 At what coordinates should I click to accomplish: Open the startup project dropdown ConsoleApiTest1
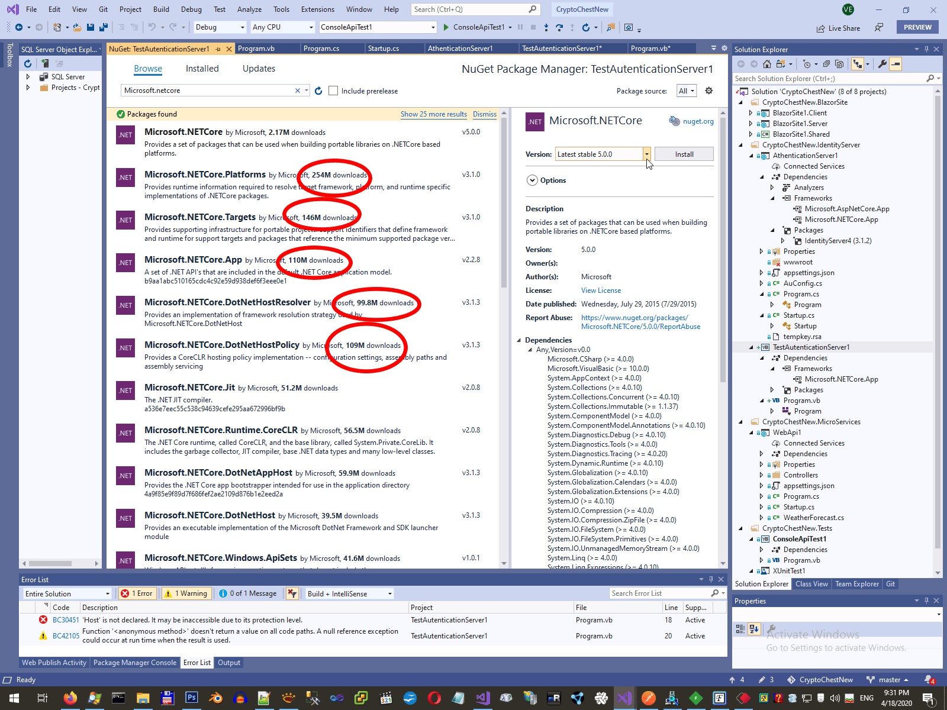coord(378,27)
